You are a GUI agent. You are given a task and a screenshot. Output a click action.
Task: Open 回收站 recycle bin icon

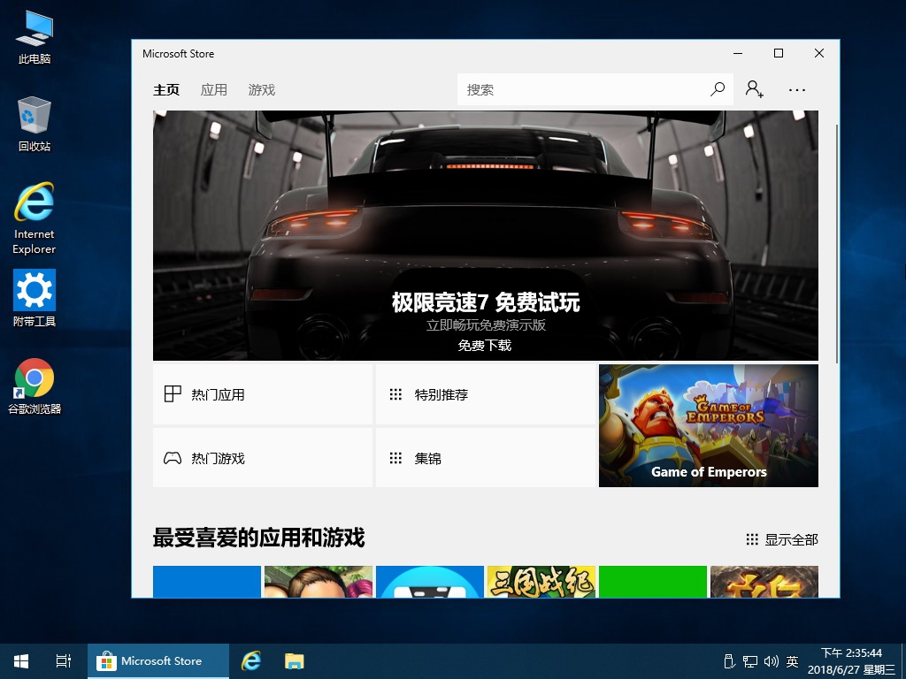[x=35, y=125]
